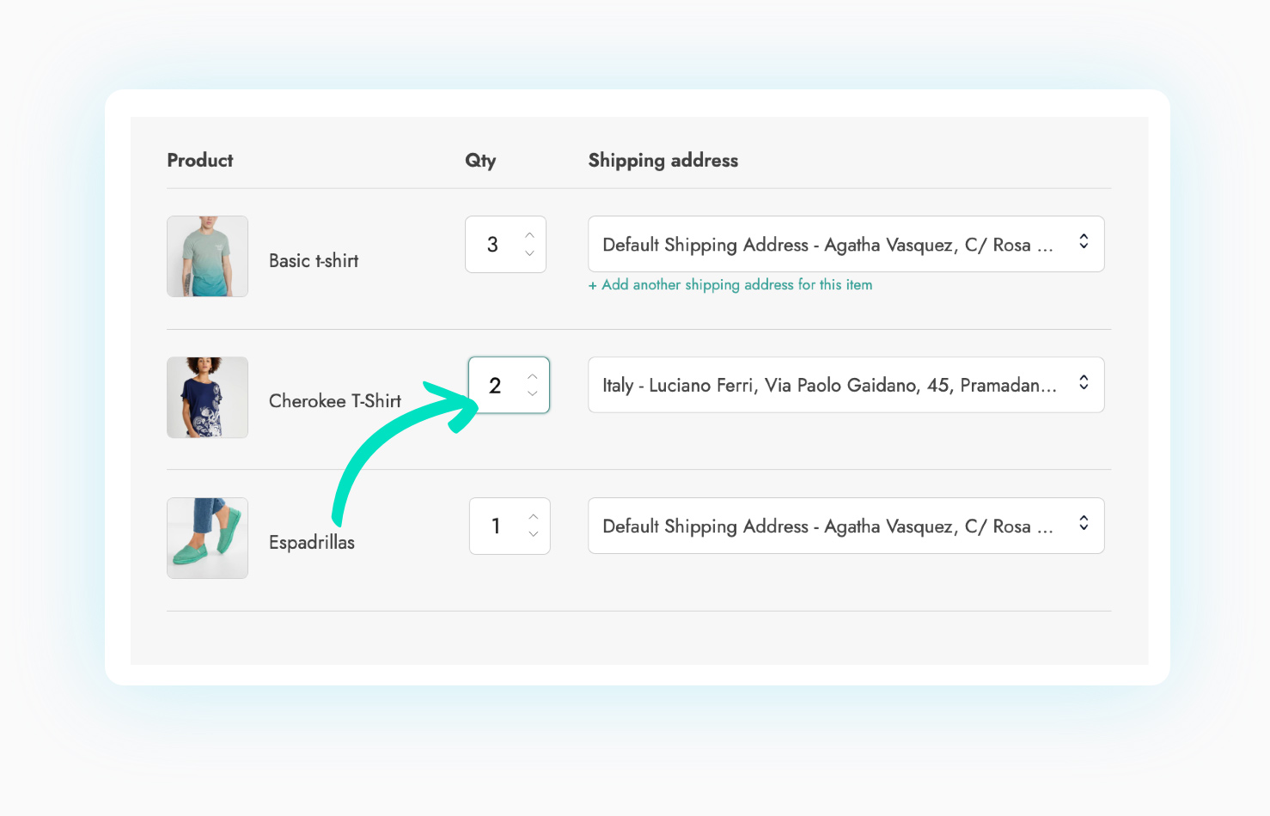Increase the Basic t-shirt quantity

click(530, 234)
